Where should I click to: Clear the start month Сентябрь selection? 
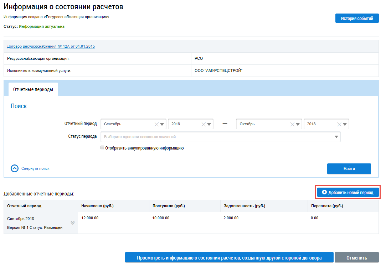pos(156,124)
